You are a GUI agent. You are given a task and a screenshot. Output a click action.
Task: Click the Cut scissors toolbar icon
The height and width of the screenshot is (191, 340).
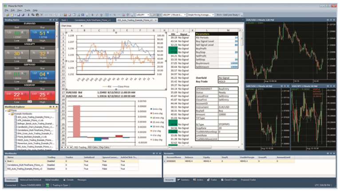point(28,15)
